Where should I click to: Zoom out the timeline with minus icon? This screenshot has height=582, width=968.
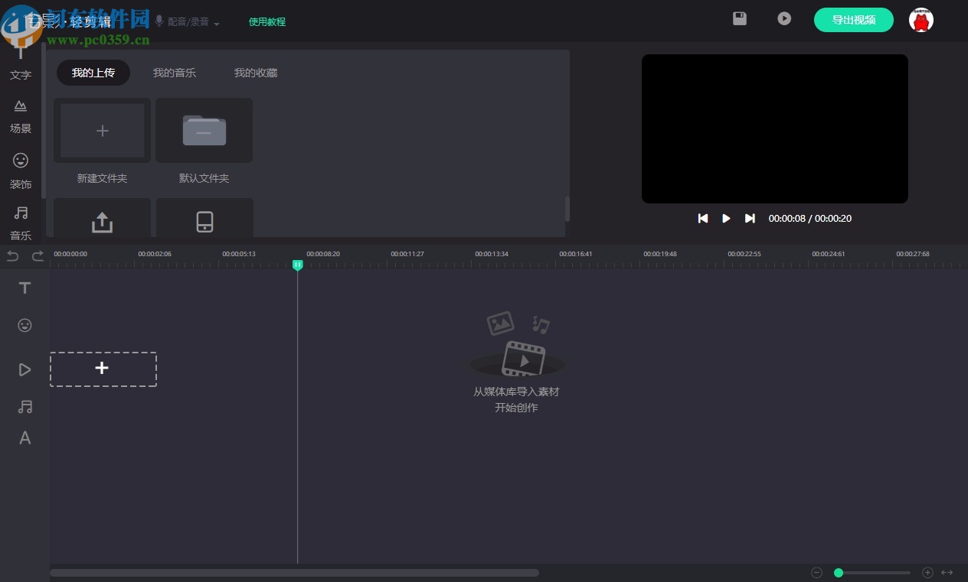click(x=816, y=572)
